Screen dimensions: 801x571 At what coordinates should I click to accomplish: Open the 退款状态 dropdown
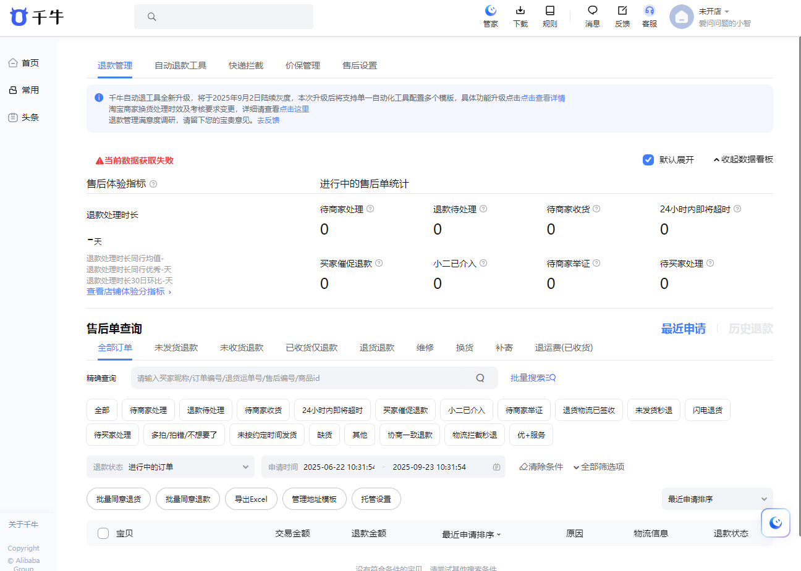171,467
